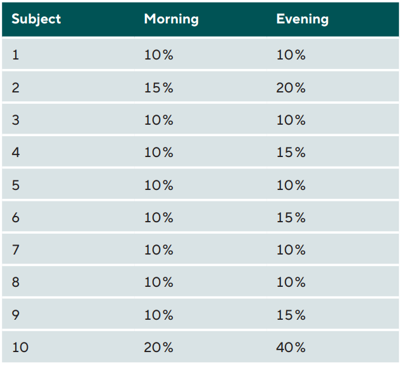Select Subject 1 Morning 10% cell
Image resolution: width=402 pixels, height=366 pixels.
(x=201, y=54)
